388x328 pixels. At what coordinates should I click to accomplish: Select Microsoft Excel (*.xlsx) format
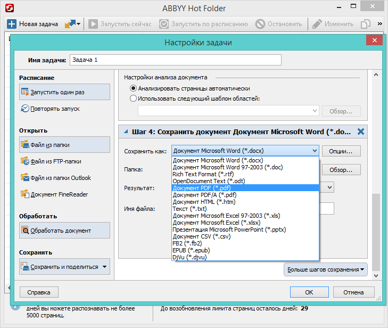[x=245, y=223]
